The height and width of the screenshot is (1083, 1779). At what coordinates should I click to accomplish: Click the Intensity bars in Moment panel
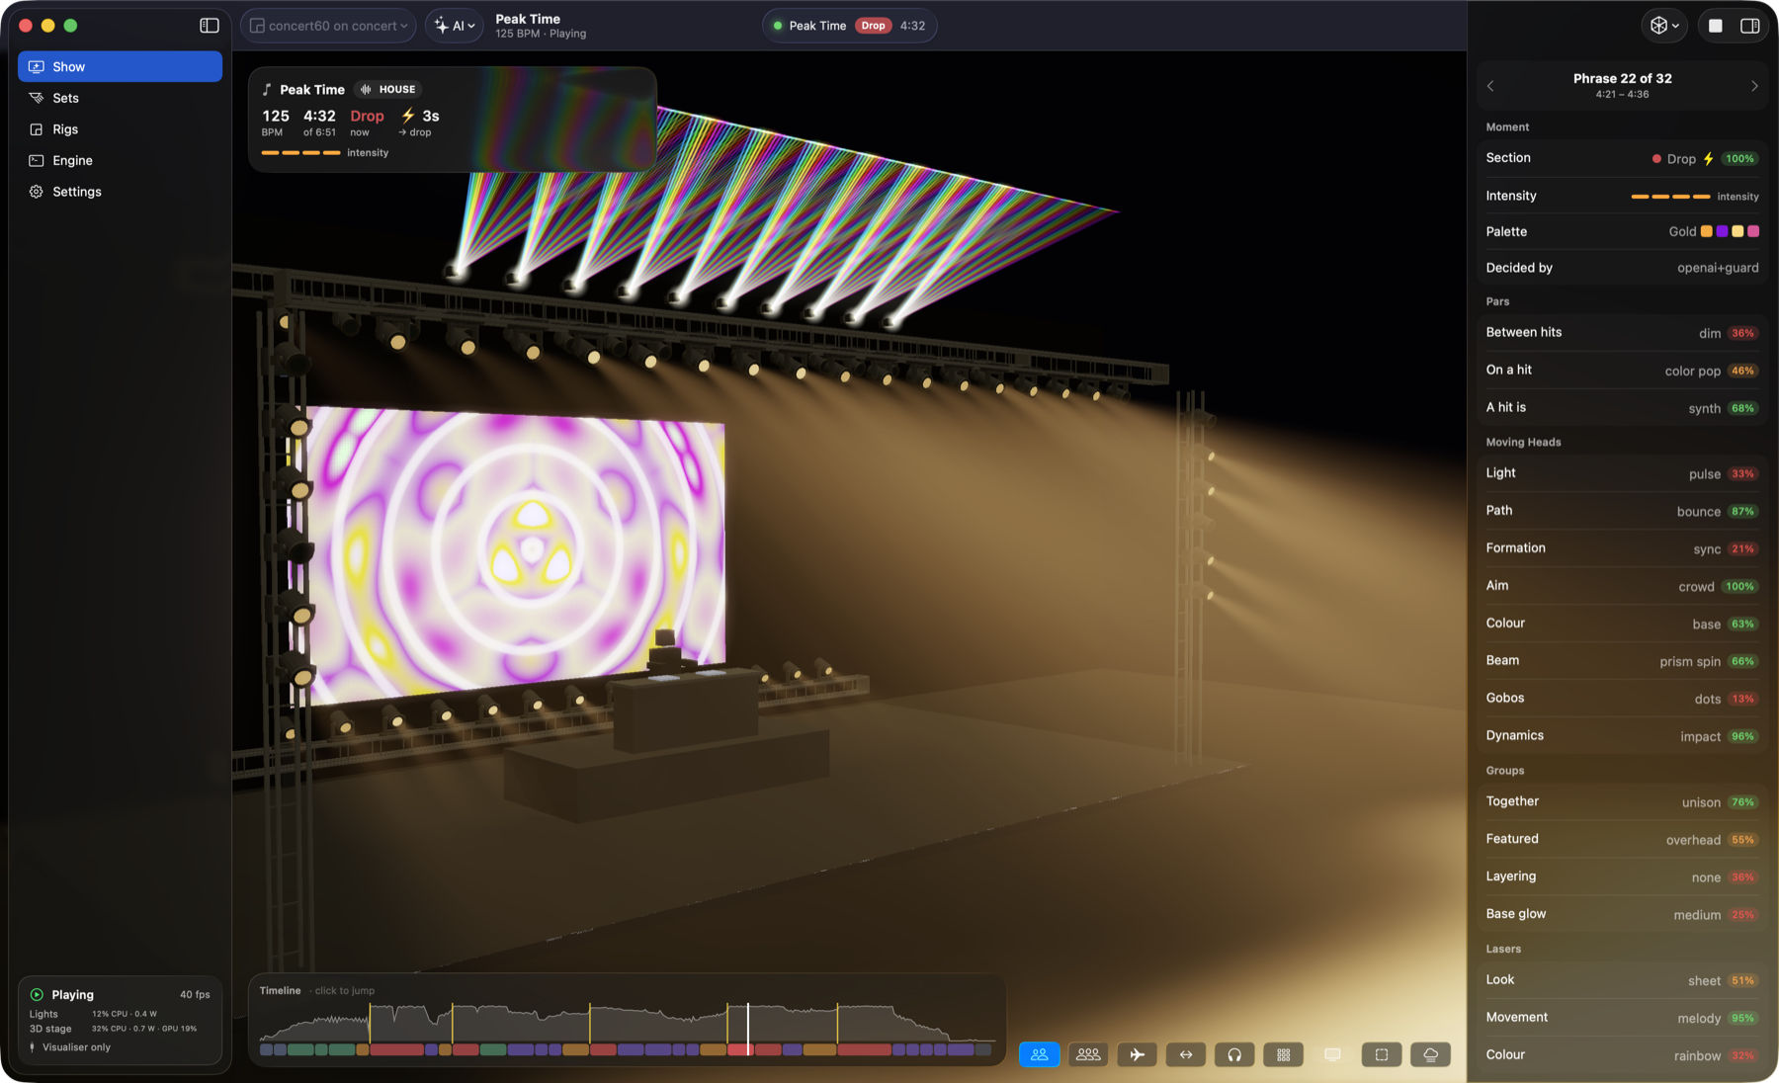pos(1670,197)
